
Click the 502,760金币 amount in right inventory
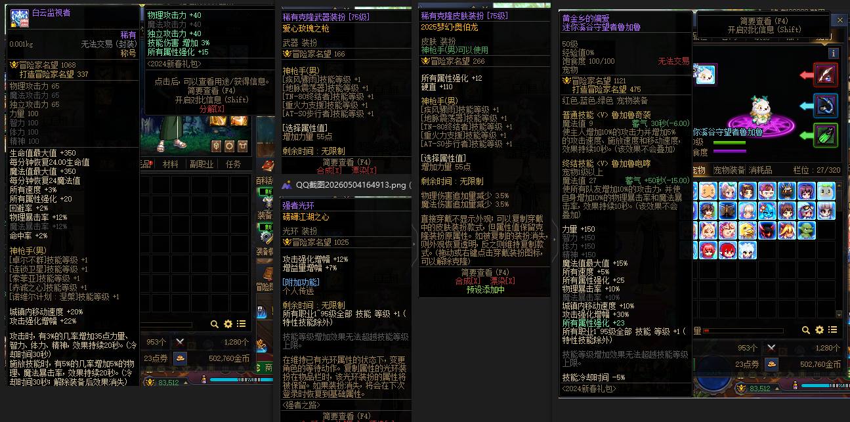point(820,364)
